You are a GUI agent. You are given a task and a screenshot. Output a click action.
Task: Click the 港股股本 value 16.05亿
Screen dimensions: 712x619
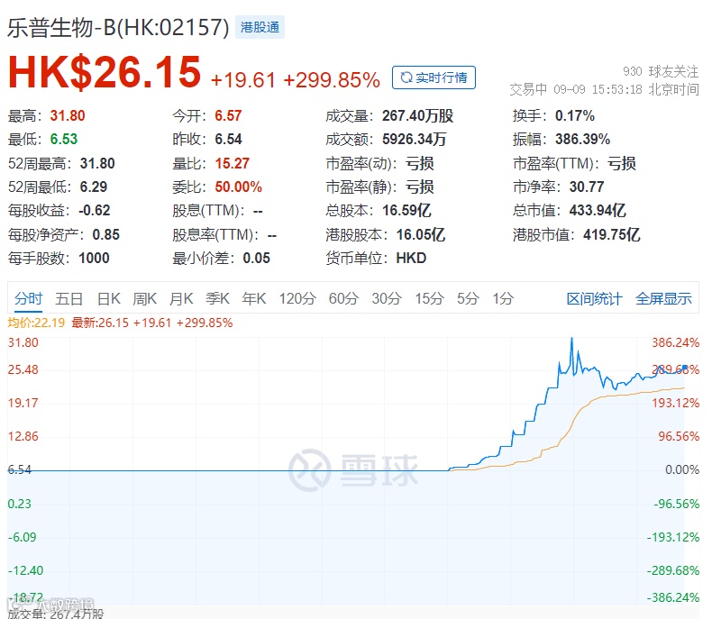[421, 234]
